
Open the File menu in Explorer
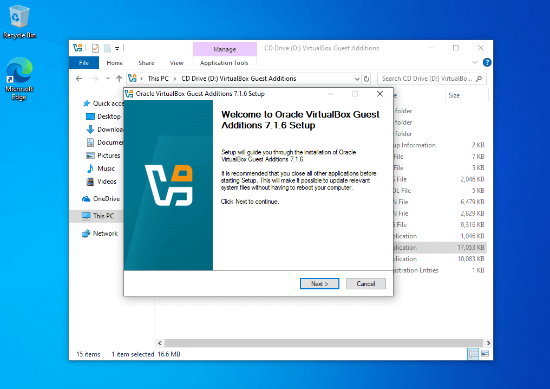tap(84, 63)
